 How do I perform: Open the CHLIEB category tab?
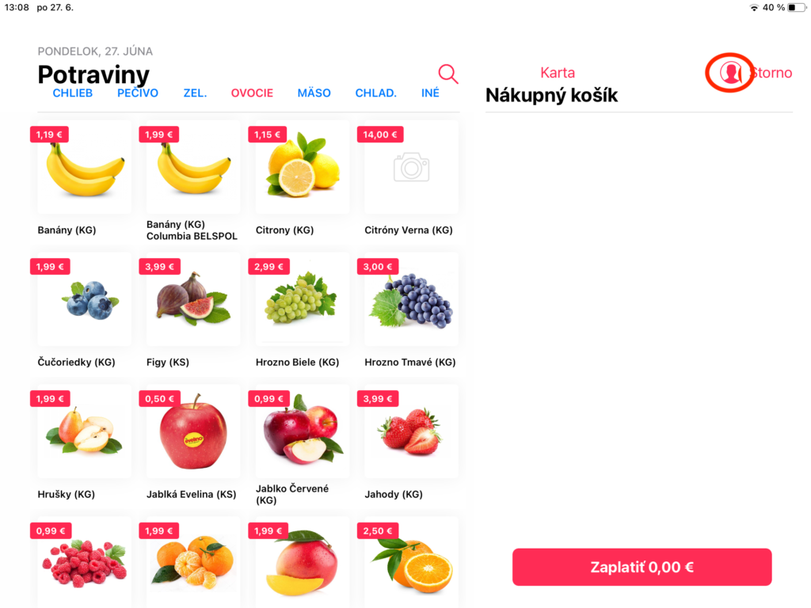click(x=72, y=93)
